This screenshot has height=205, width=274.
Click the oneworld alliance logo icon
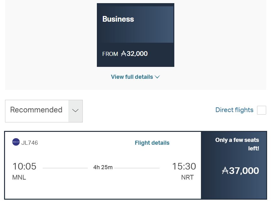(x=16, y=142)
